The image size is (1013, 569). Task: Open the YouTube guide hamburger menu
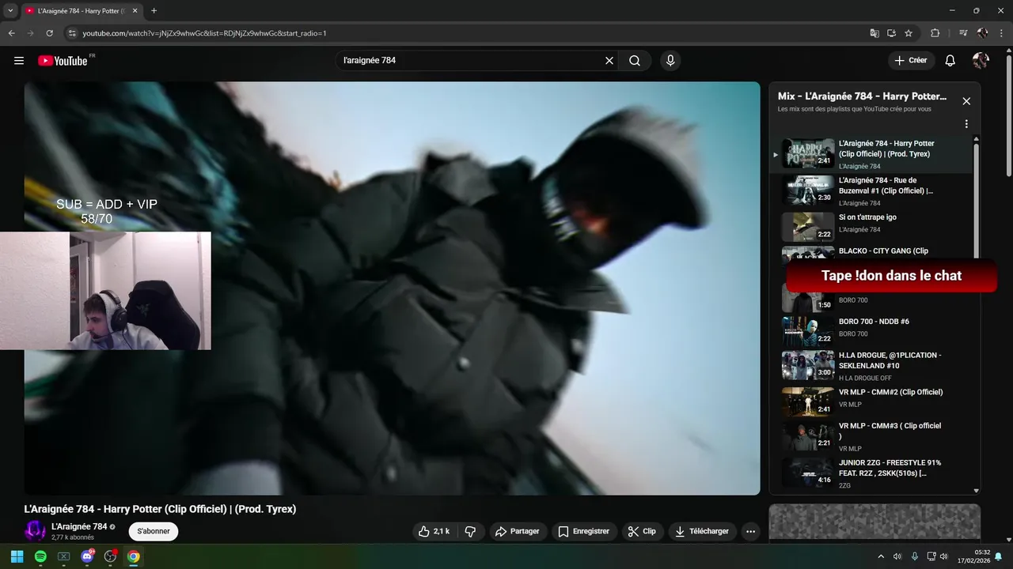tap(19, 61)
